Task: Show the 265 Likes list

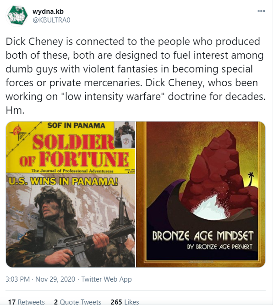Action: click(x=125, y=302)
